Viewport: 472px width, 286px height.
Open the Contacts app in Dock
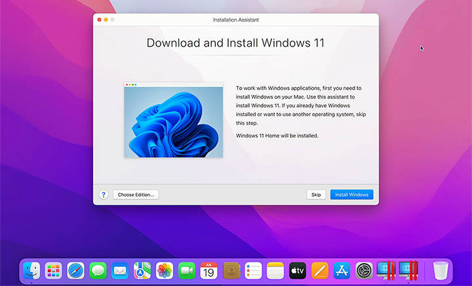pyautogui.click(x=231, y=271)
